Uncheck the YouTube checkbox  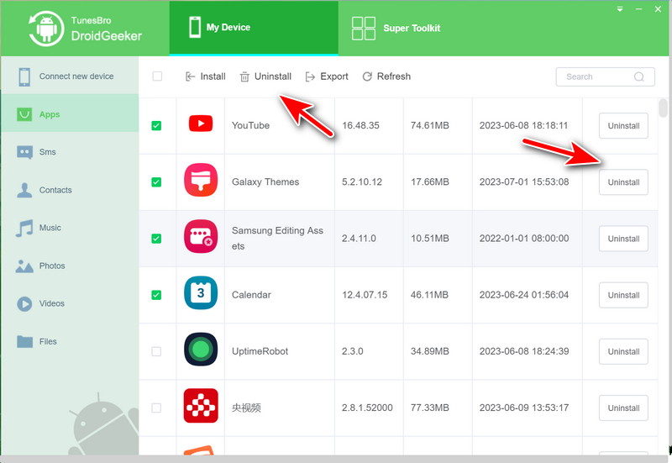(156, 125)
